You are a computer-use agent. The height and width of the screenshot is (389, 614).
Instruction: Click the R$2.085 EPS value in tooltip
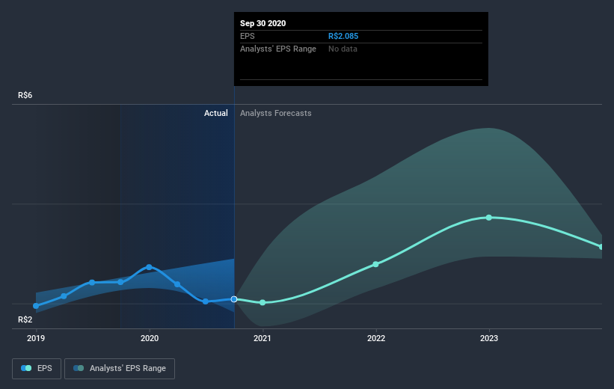(x=343, y=36)
